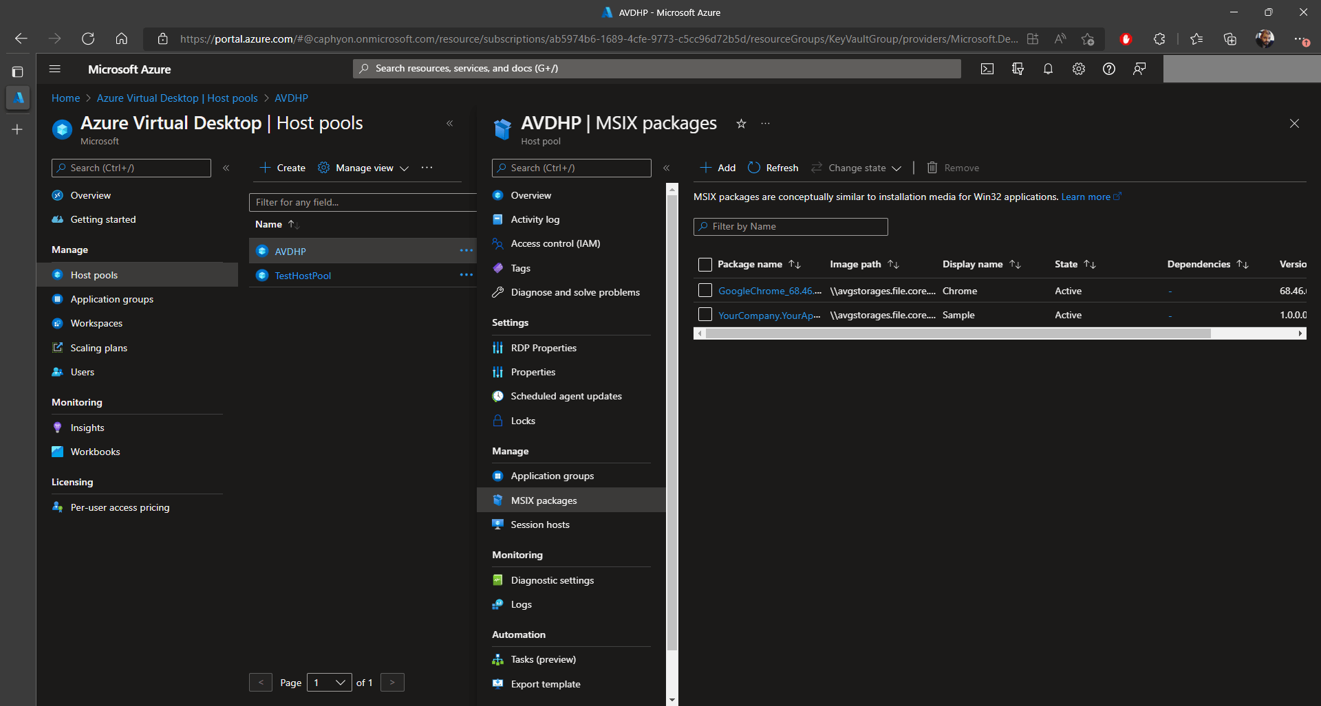This screenshot has height=706, width=1321.
Task: Open the Change state dropdown
Action: (x=857, y=168)
